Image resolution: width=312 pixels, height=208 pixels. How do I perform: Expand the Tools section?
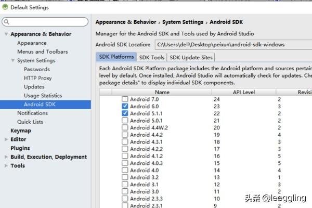6,165
